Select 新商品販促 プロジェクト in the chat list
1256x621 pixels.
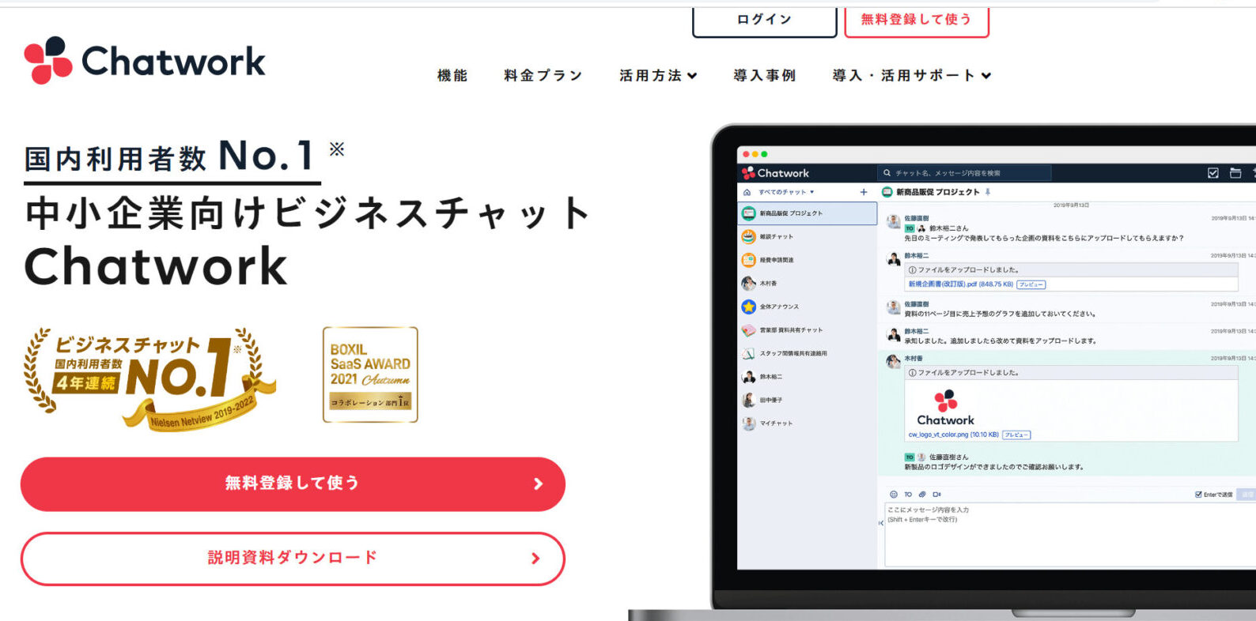(808, 213)
